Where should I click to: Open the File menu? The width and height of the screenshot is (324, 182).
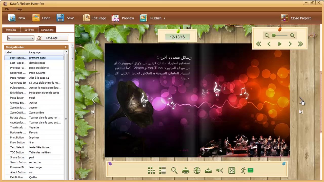pos(7,9)
